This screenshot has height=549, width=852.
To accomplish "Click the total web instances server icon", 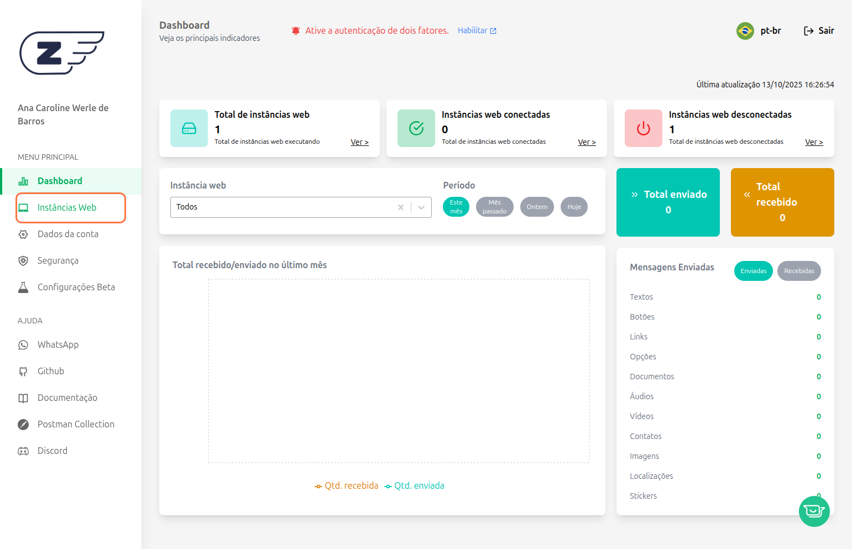I will pos(189,128).
